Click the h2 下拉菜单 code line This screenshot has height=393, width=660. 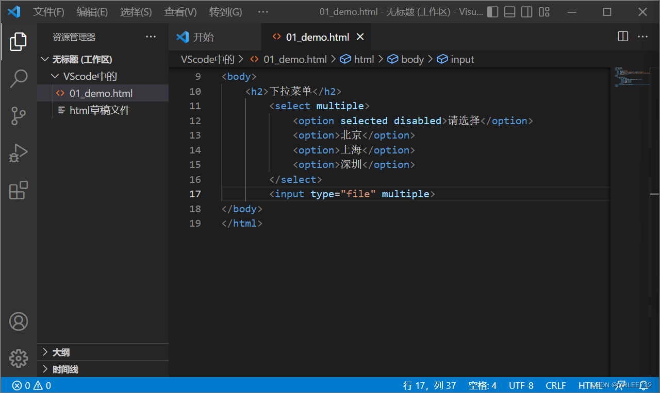[293, 91]
